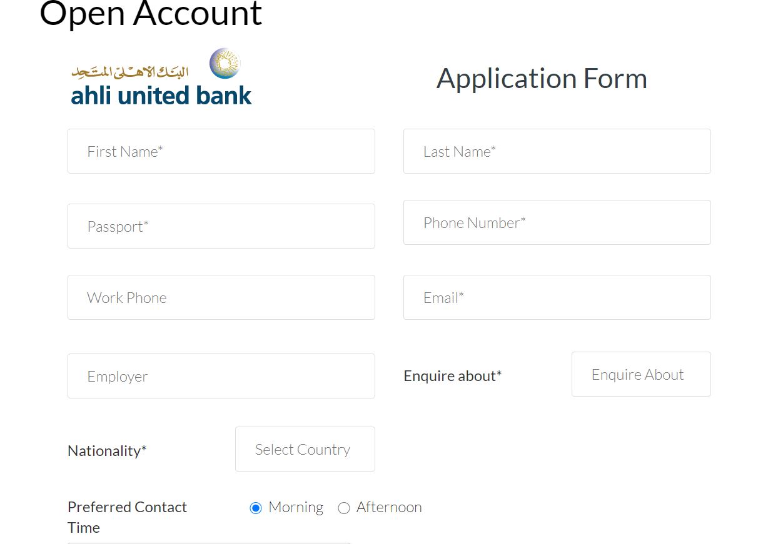Click the Application Form title
Screen dimensions: 778x544
click(542, 79)
